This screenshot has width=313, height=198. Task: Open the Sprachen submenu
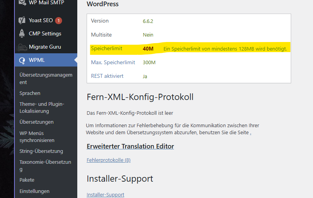30,93
